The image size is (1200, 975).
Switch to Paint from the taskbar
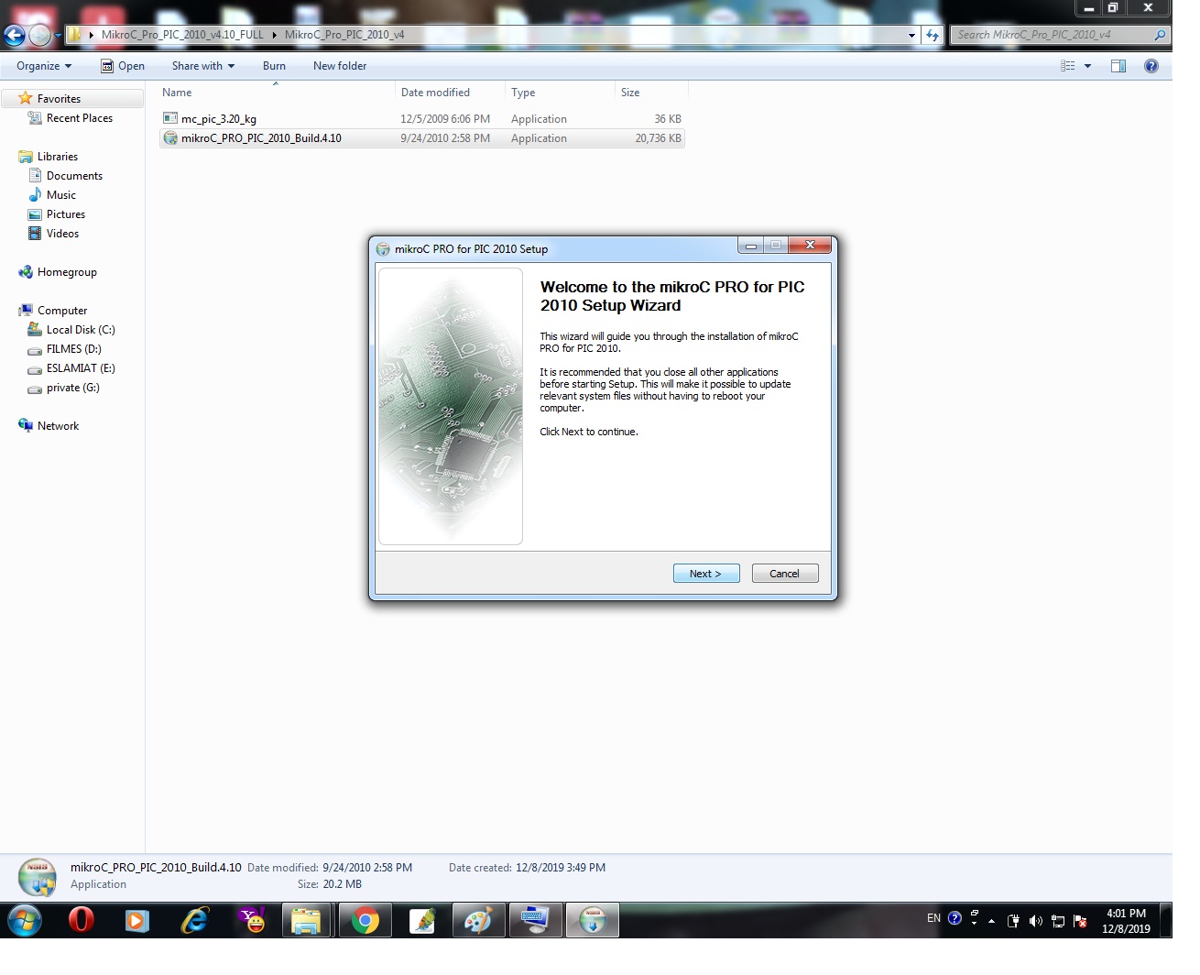coord(478,920)
